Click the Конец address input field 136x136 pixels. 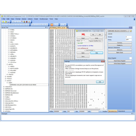click(129, 40)
